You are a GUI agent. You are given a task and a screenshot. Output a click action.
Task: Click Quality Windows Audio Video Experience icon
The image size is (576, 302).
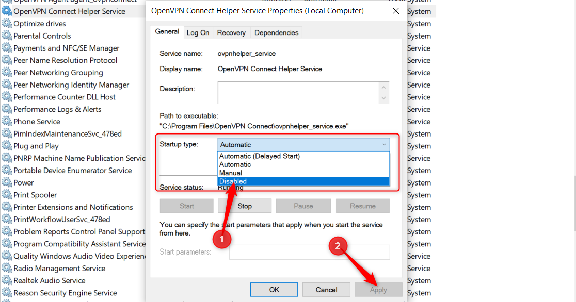(7, 256)
